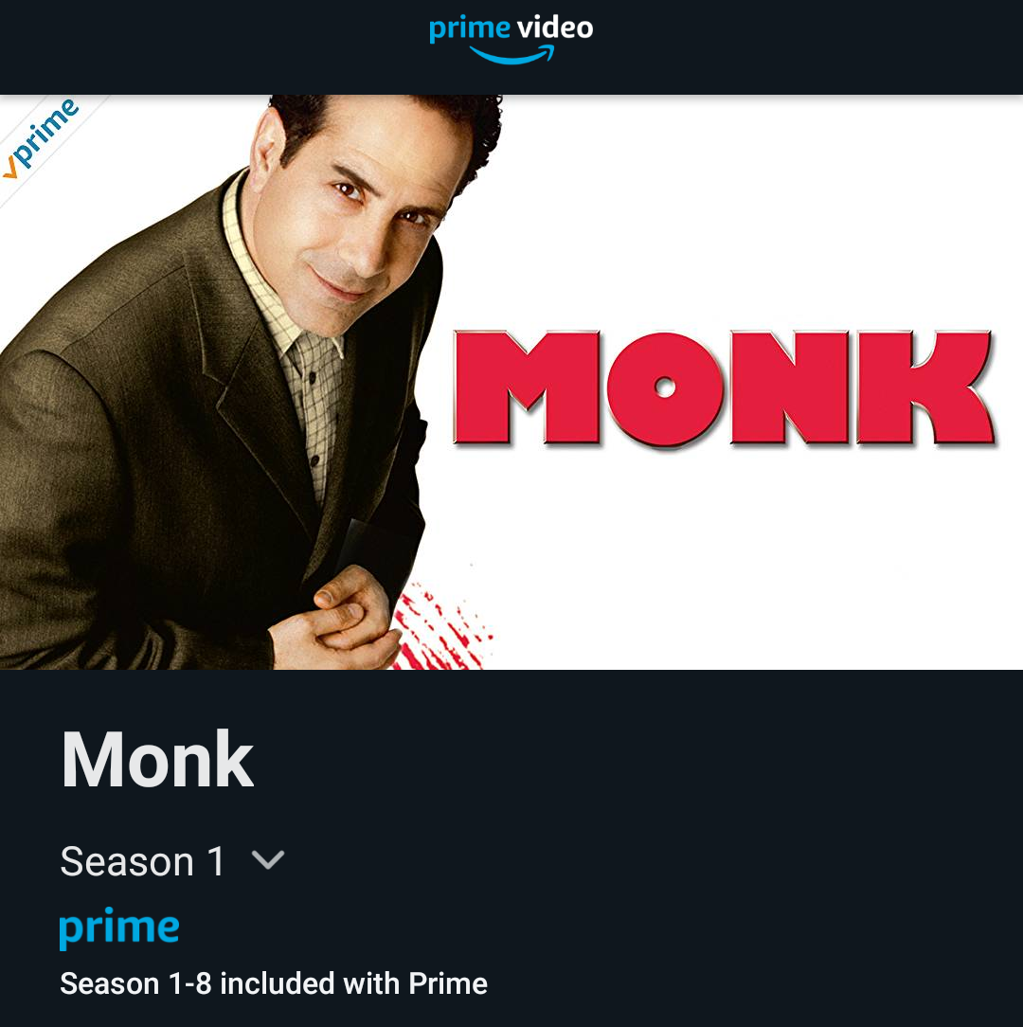Click the Amazon smile arrow under logo

click(x=512, y=55)
